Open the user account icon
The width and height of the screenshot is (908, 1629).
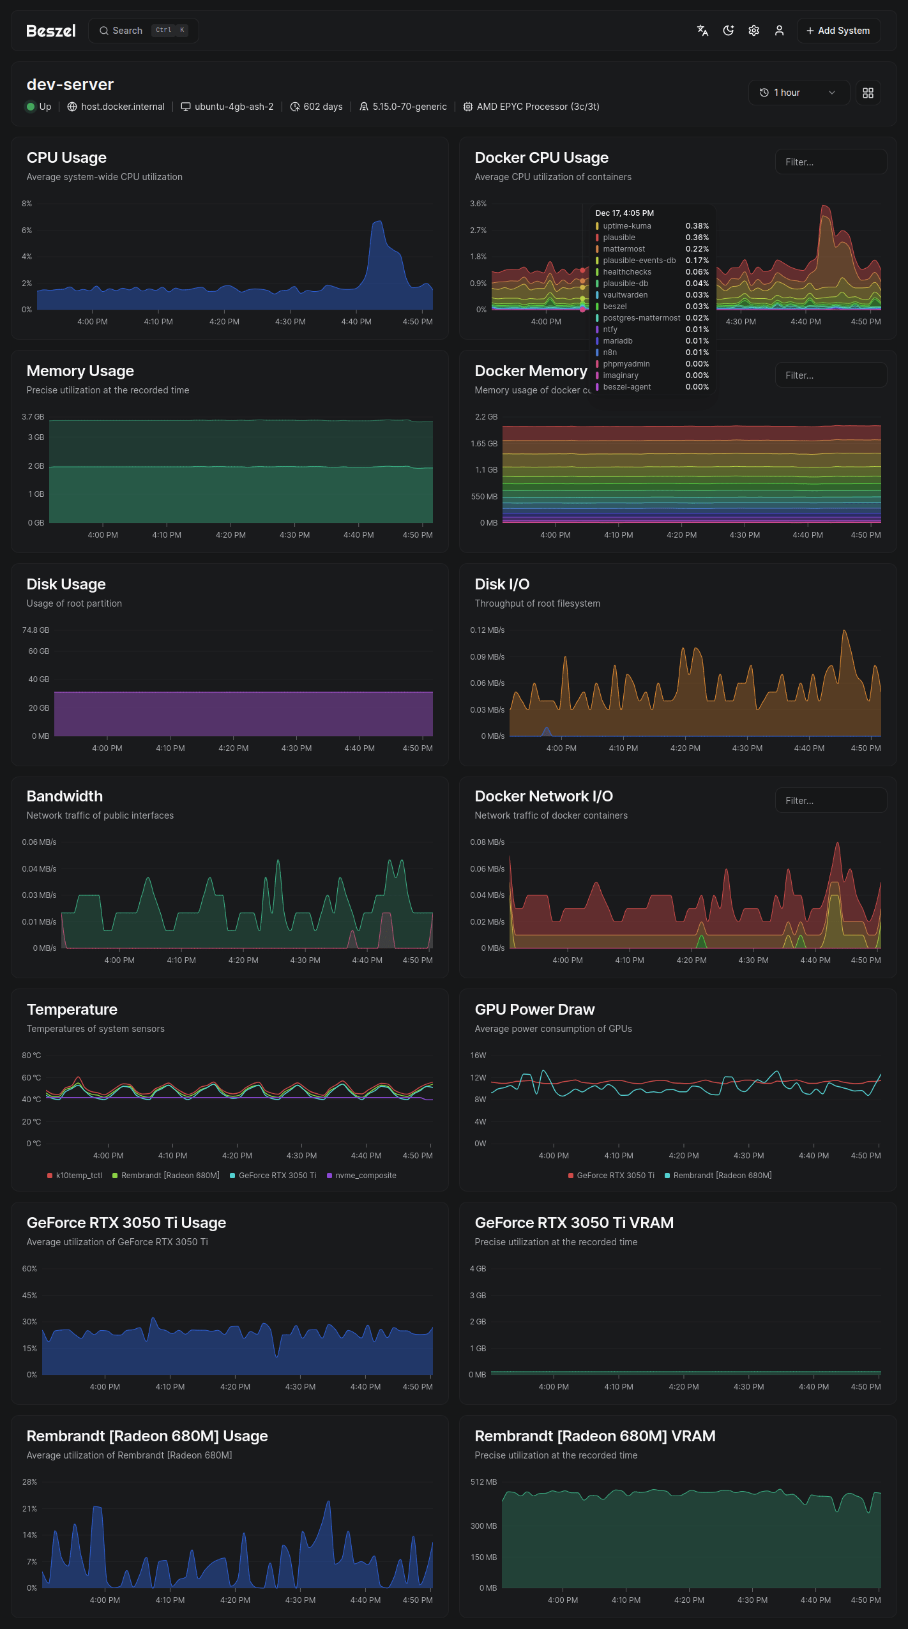779,31
